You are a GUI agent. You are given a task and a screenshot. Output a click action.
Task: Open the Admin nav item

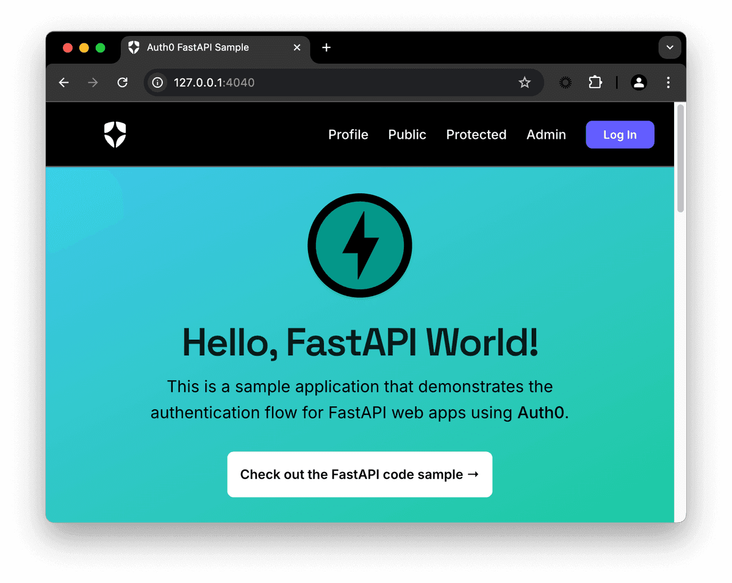coord(546,135)
